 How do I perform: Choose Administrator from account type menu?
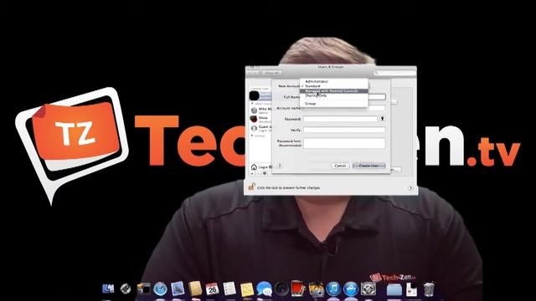pyautogui.click(x=333, y=81)
